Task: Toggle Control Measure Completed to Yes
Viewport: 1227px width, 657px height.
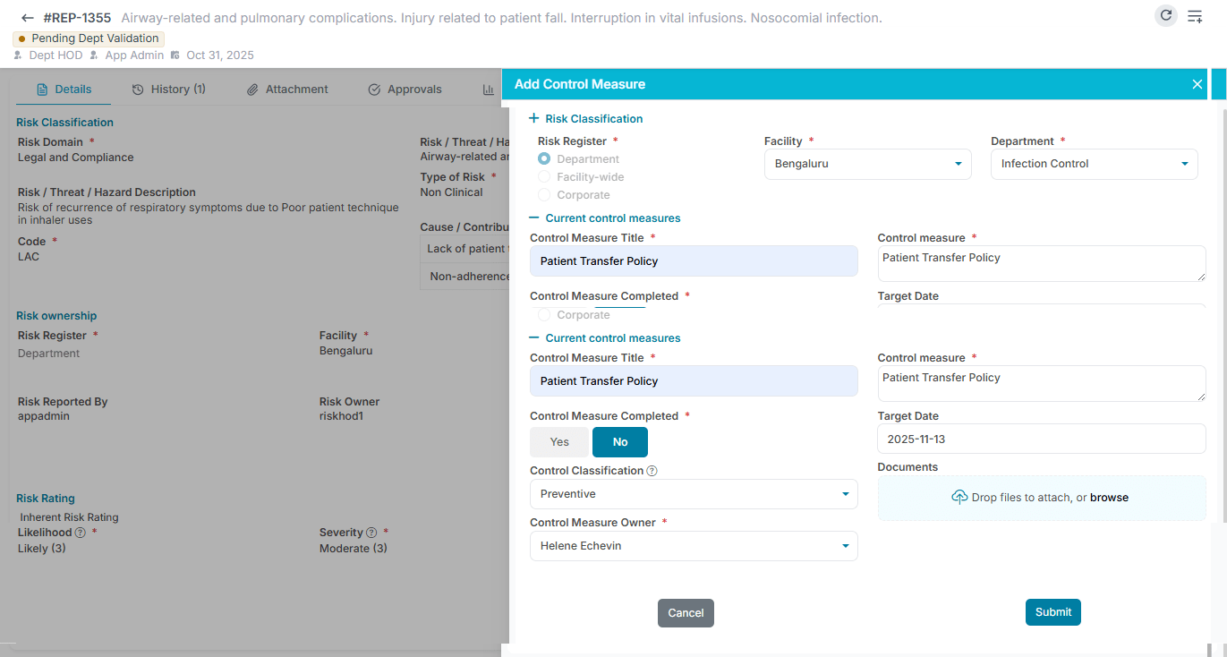Action: (559, 441)
